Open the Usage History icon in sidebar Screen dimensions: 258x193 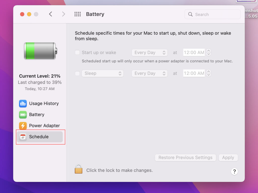pyautogui.click(x=23, y=104)
